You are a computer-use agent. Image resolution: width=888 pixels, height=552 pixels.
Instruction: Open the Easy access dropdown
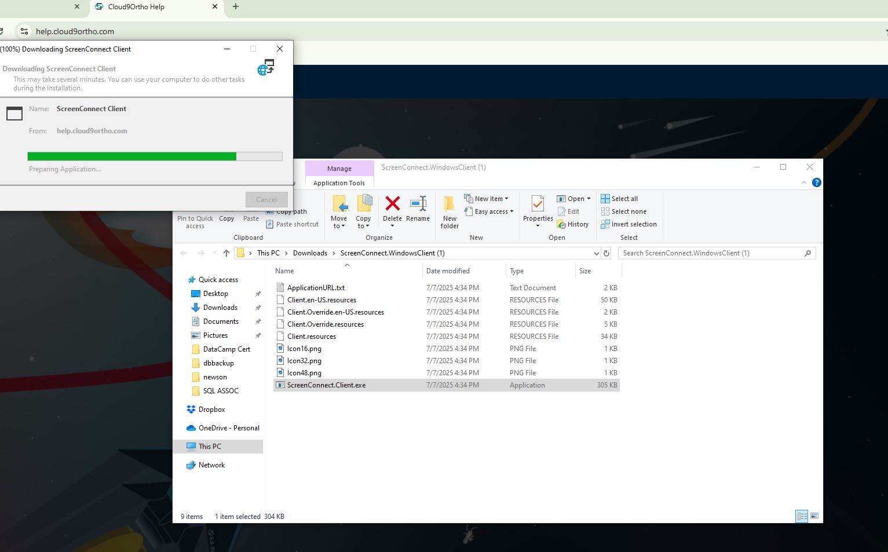[x=489, y=211]
